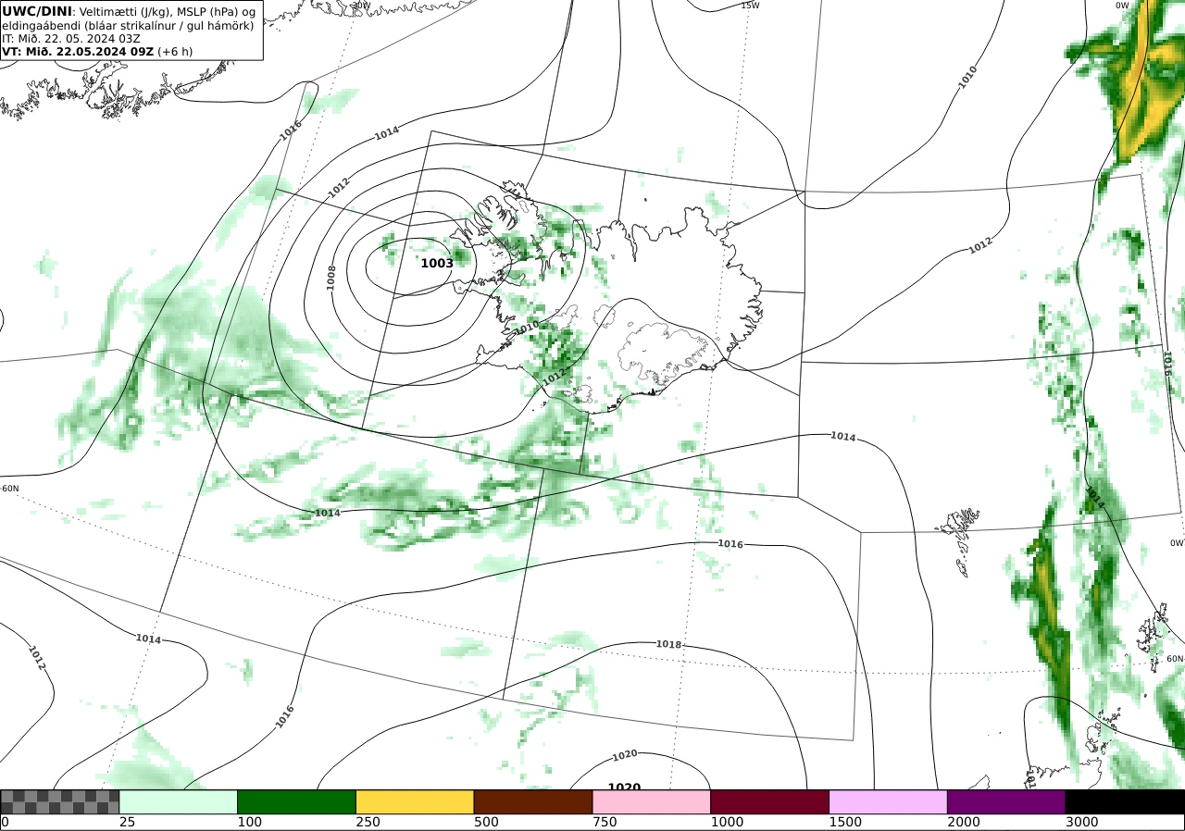1185x831 pixels.
Task: Click the legend tick value 2000
Action: tap(964, 822)
